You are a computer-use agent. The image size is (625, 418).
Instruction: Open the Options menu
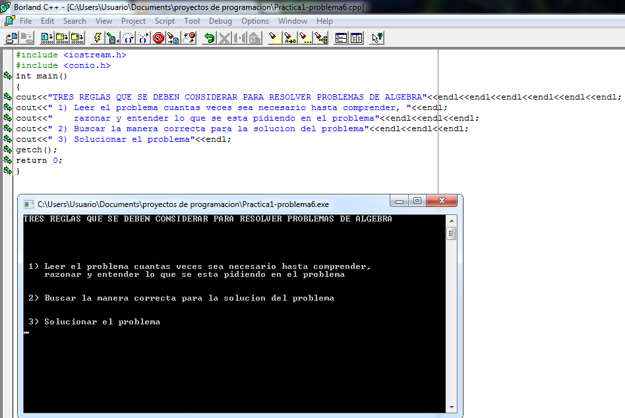pyautogui.click(x=254, y=20)
